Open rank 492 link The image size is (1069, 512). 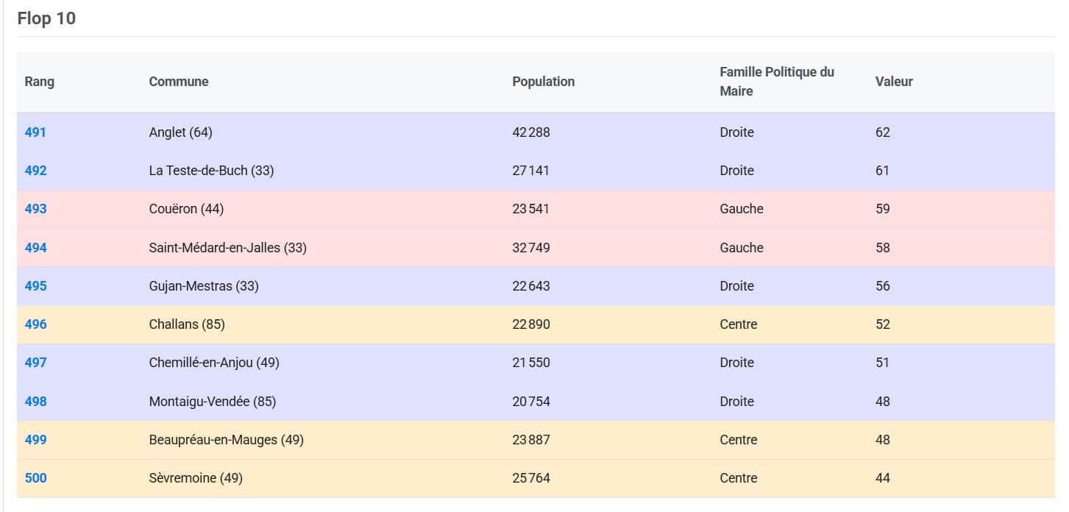coord(35,171)
